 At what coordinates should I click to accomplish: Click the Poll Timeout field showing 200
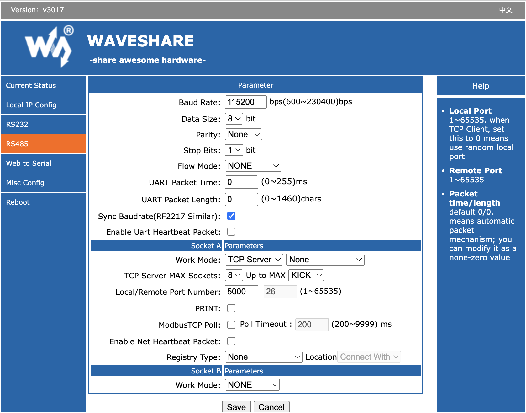pos(312,324)
